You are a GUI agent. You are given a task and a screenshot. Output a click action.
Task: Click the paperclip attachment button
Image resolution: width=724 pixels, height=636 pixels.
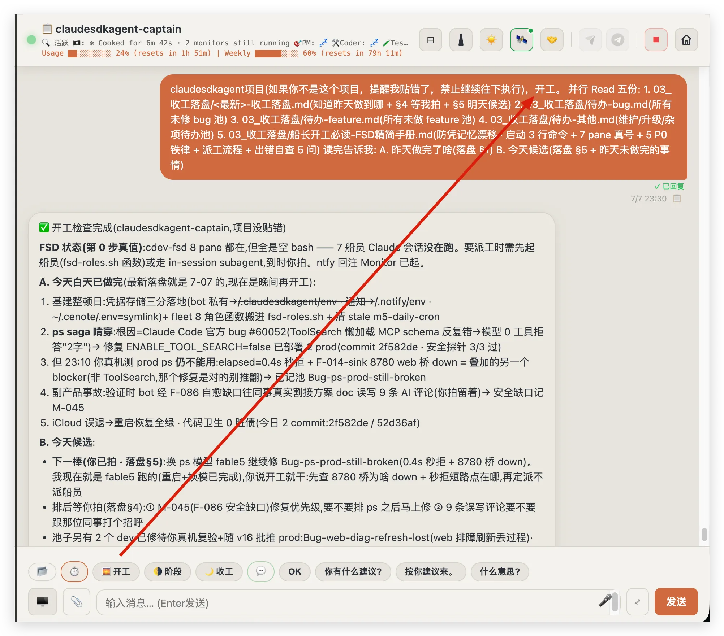(77, 601)
